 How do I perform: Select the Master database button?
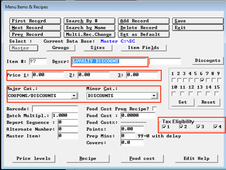point(24,48)
